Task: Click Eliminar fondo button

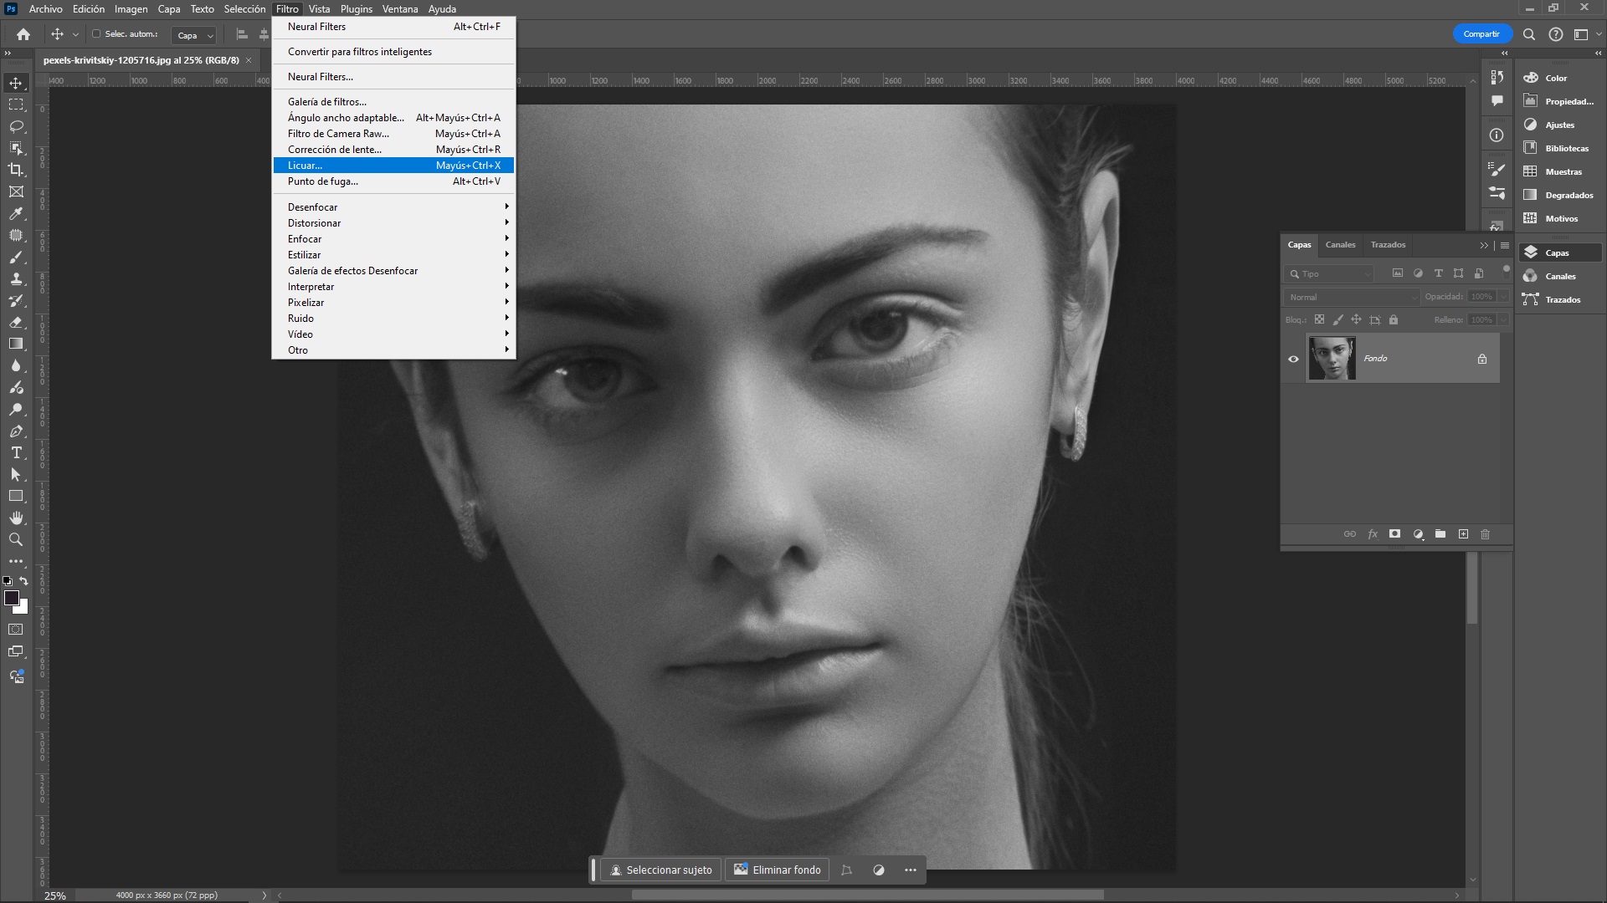Action: coord(777,870)
